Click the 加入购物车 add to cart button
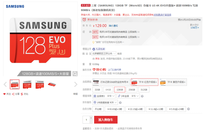Image resolution: width=204 pixels, height=132 pixels. [106, 120]
